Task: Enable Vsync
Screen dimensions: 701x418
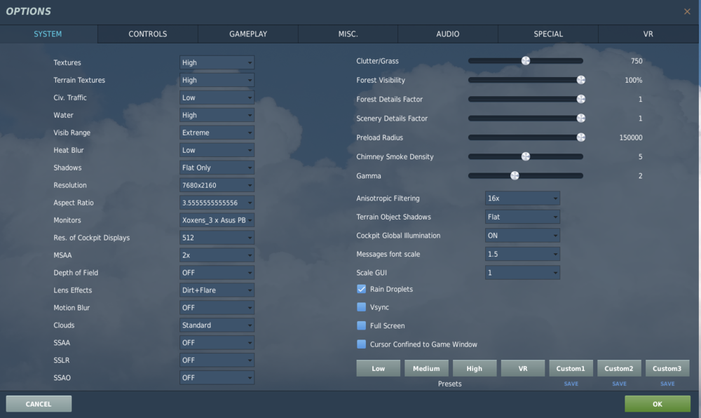Action: pos(361,307)
